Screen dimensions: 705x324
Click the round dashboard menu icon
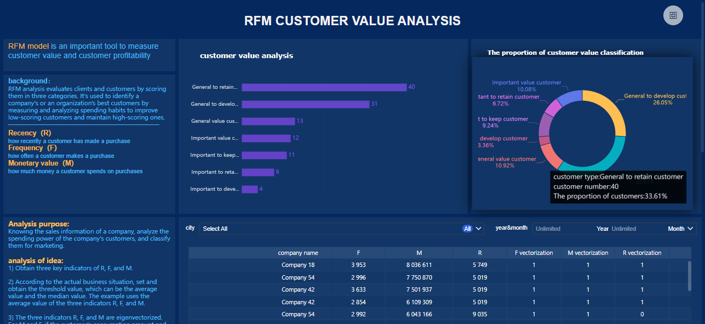coord(673,15)
